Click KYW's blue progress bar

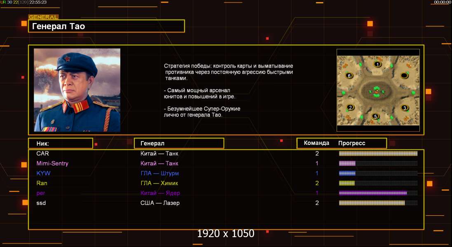coord(378,173)
